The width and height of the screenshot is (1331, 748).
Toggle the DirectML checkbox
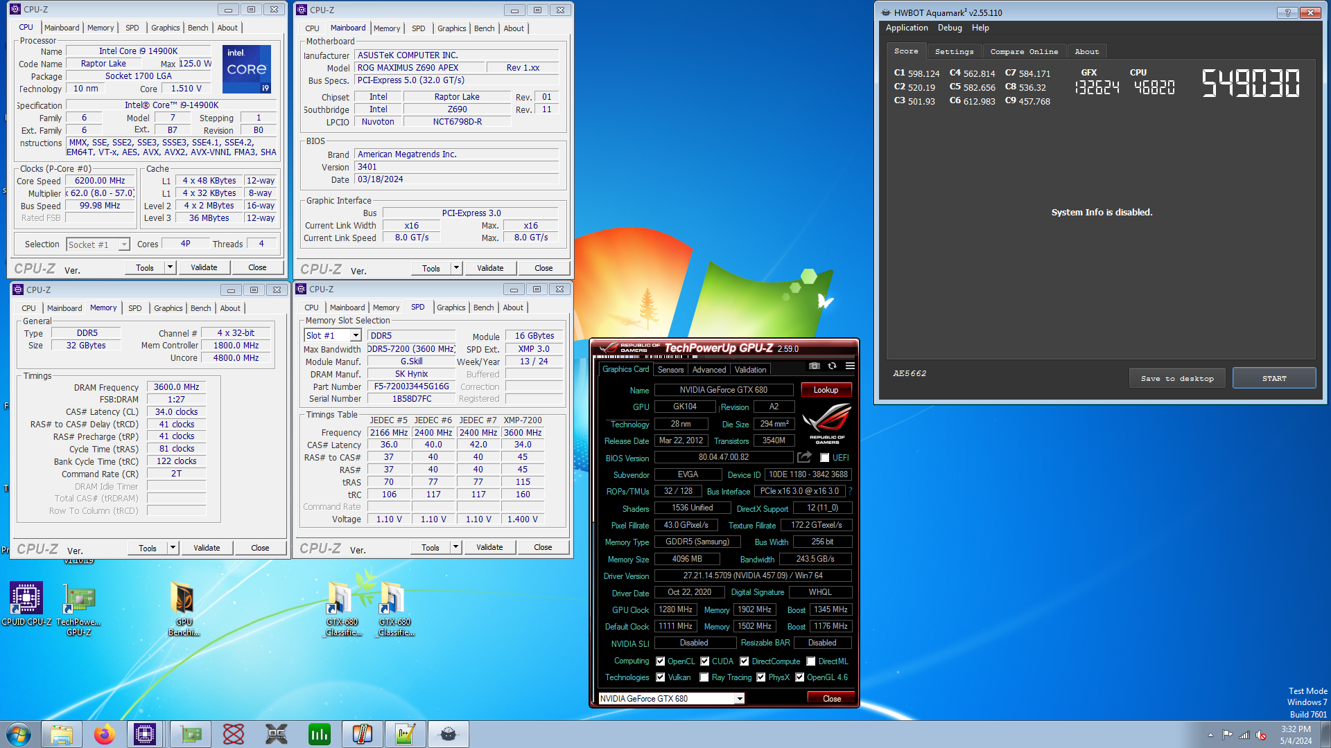click(x=811, y=661)
